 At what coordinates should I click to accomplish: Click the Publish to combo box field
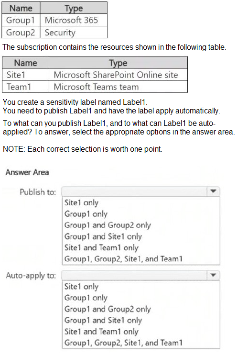click(140, 191)
